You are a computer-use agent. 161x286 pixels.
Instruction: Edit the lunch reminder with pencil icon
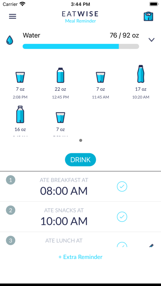[151, 245]
